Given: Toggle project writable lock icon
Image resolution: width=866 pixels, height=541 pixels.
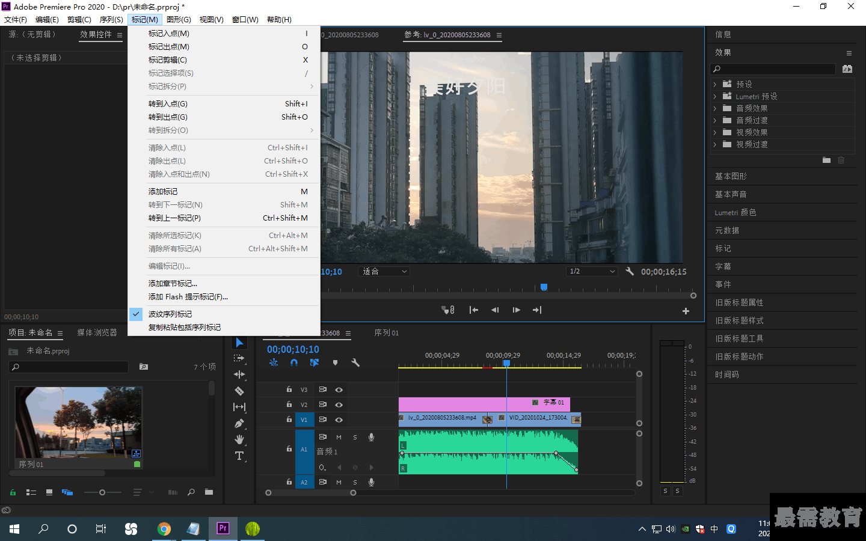Looking at the screenshot, I should coord(13,492).
